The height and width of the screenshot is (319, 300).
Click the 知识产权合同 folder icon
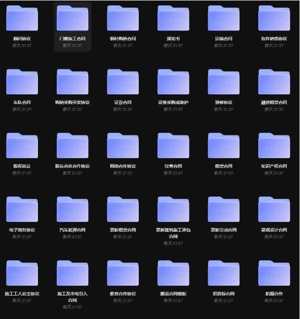coord(274,146)
